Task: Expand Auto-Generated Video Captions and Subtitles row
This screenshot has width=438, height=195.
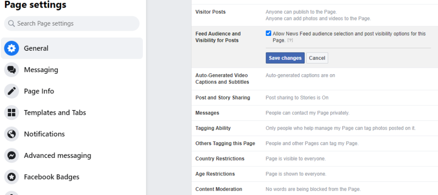Action: [314, 79]
